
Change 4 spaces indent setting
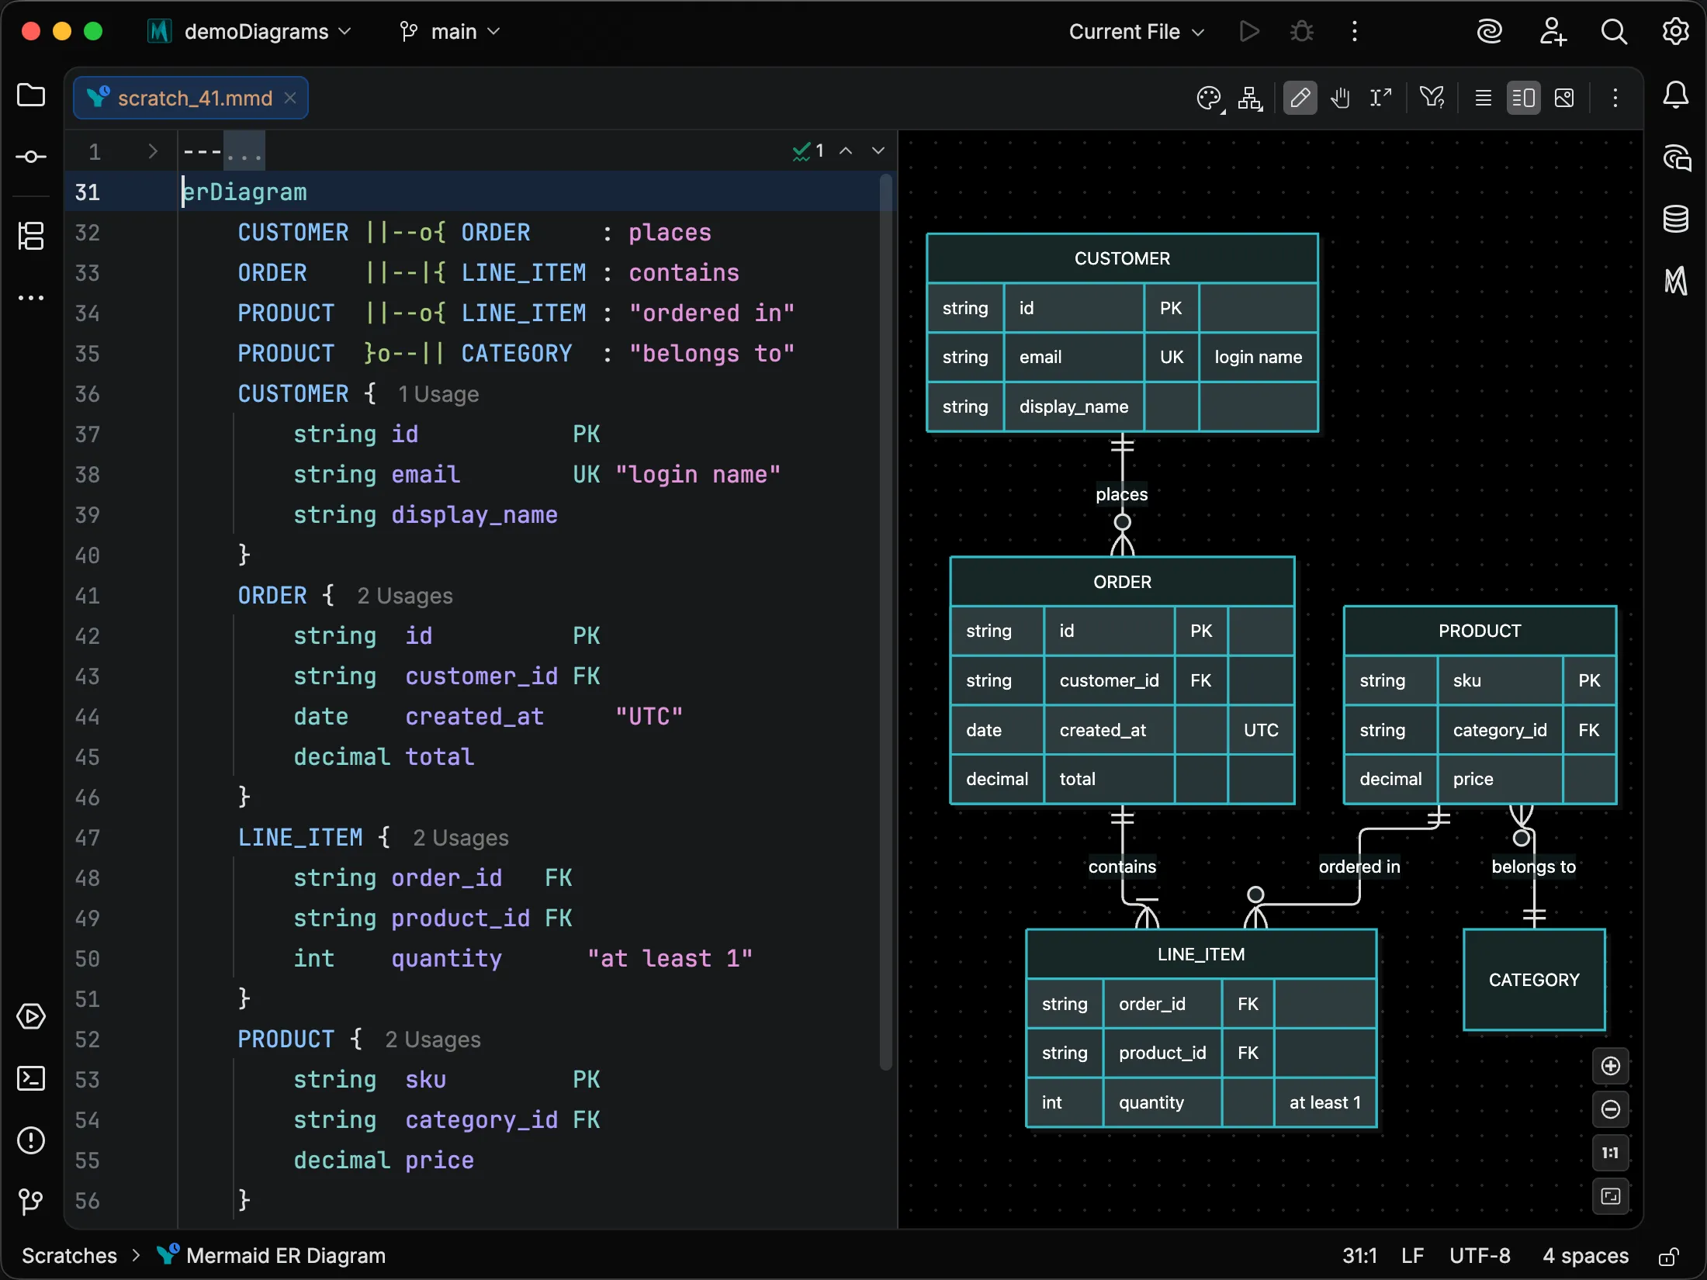pyautogui.click(x=1585, y=1256)
